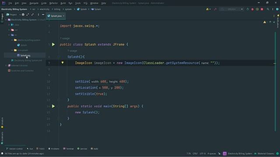Click the Debug bug icon in the toolbar

coord(252,9)
